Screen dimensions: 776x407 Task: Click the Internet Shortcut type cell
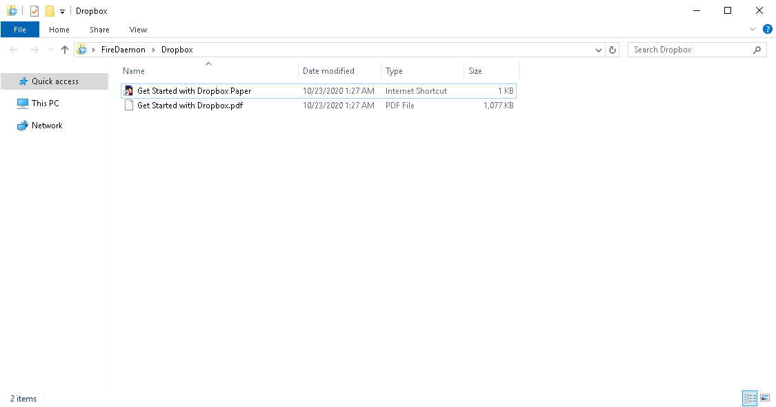pos(416,91)
